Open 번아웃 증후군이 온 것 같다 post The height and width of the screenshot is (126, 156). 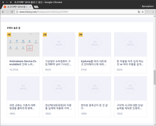[94, 107]
